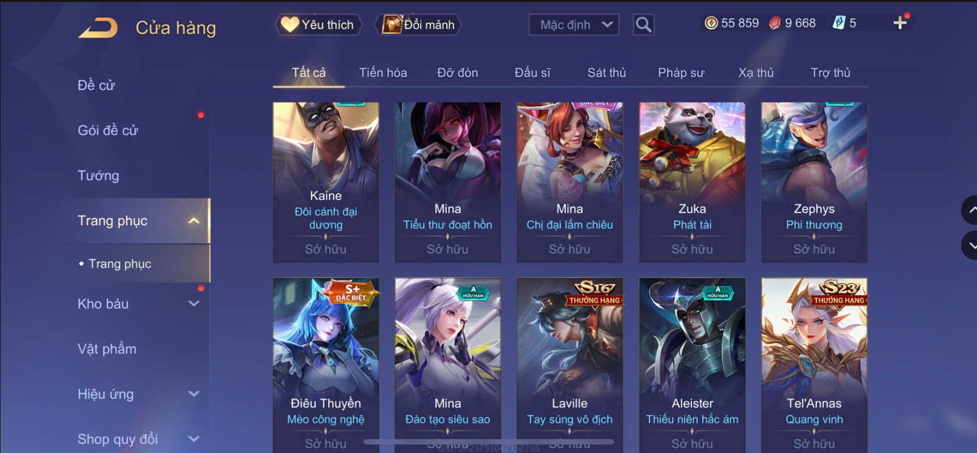This screenshot has width=977, height=453.
Task: Click the horizontal scrollbar at the bottom
Action: tap(488, 441)
